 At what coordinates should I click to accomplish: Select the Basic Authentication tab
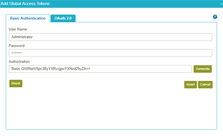28,18
